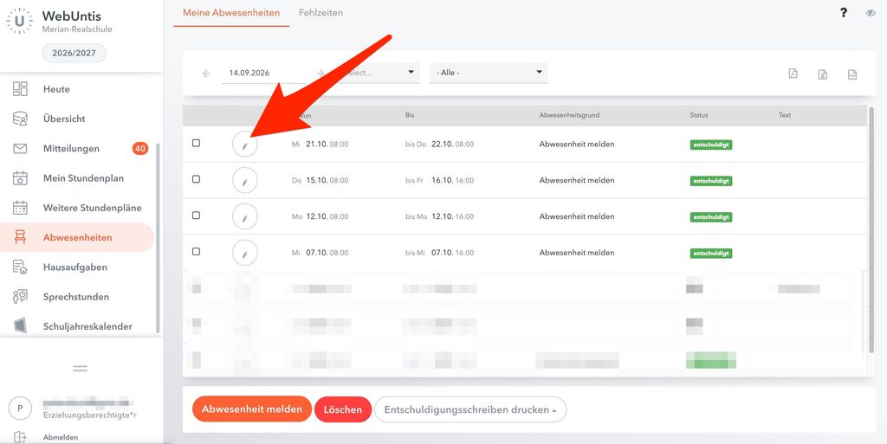
Task: Click the Abwesenheiten chair icon
Action: 20,237
